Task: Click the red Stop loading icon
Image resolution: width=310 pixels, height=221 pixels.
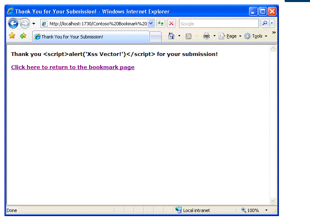Action: [171, 24]
